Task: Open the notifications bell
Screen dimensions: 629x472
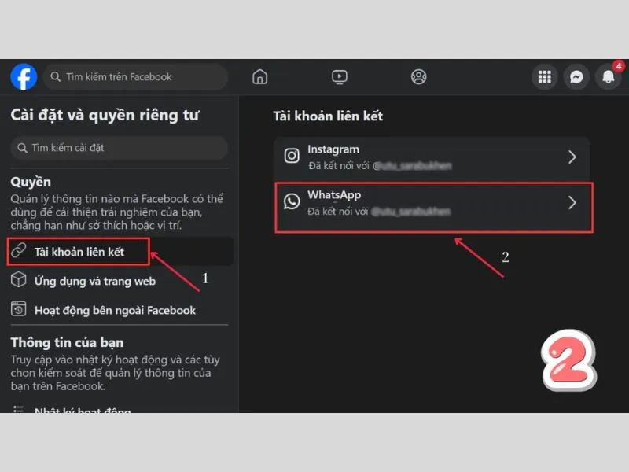Action: click(x=609, y=76)
